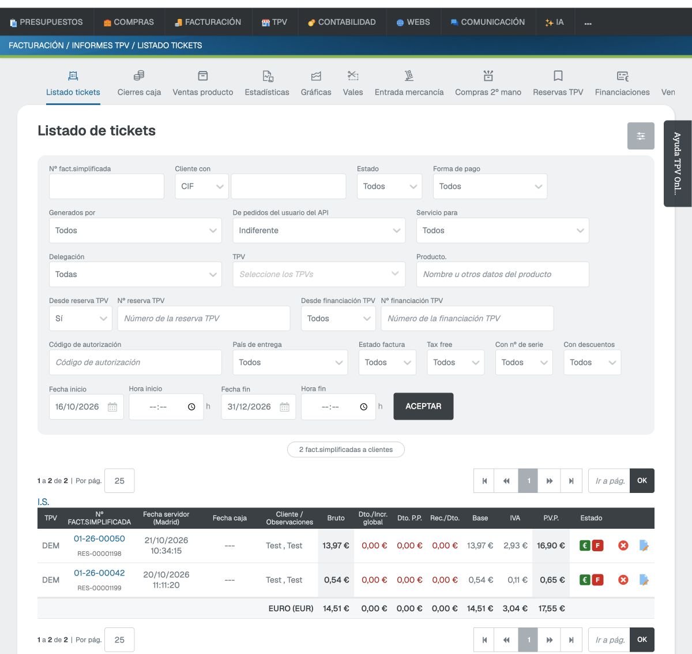
Task: Open Cierres caja section
Action: pyautogui.click(x=139, y=84)
